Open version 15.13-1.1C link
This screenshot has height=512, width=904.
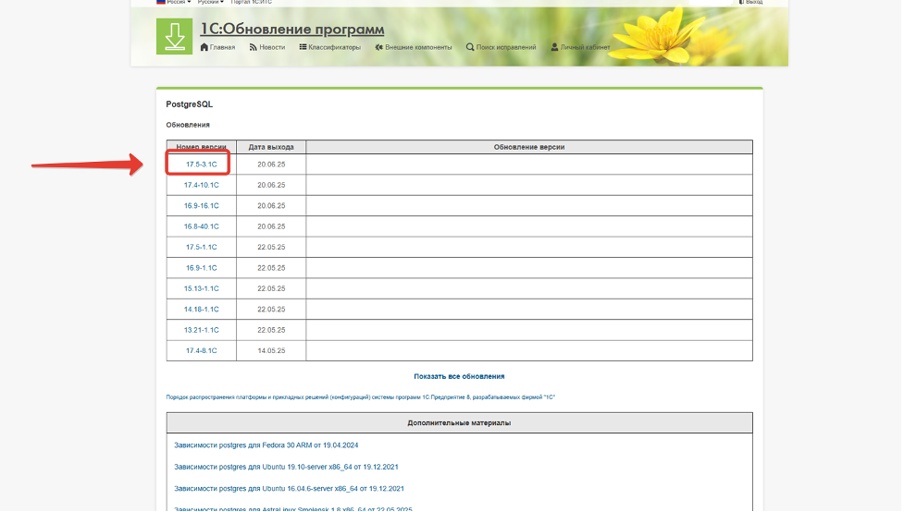pos(201,288)
